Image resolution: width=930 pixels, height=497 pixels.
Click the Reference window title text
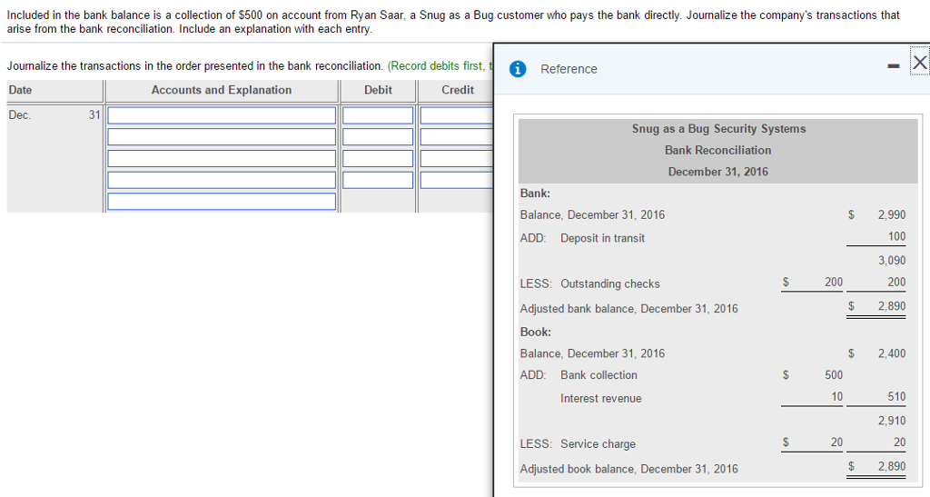coord(569,69)
